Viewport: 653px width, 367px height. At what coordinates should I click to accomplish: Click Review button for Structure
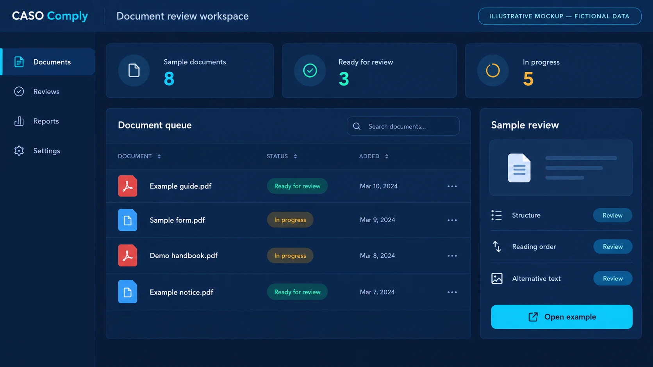612,215
